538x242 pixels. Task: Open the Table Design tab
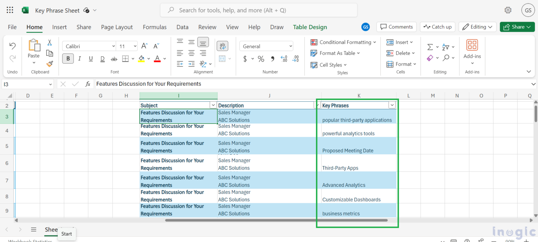coord(310,27)
